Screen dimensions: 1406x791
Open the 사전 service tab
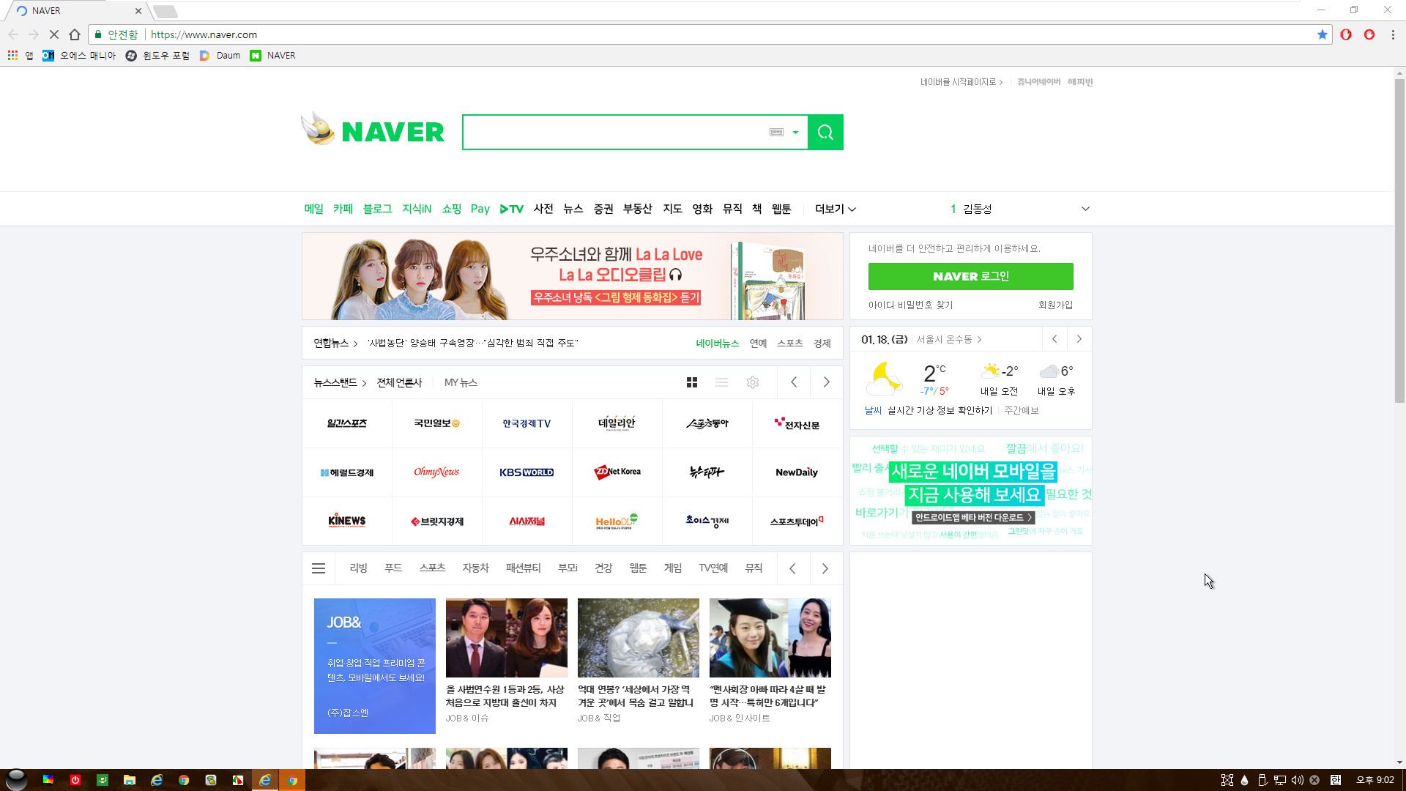click(543, 209)
